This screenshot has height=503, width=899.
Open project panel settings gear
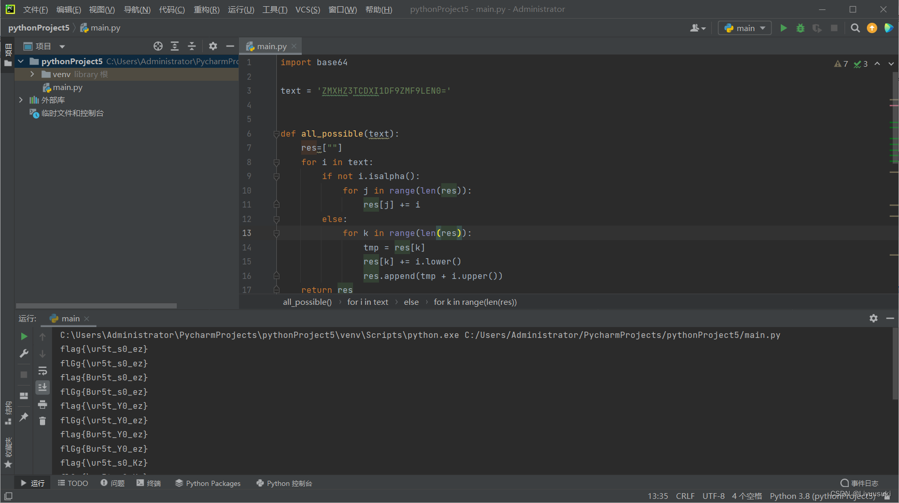pyautogui.click(x=213, y=46)
